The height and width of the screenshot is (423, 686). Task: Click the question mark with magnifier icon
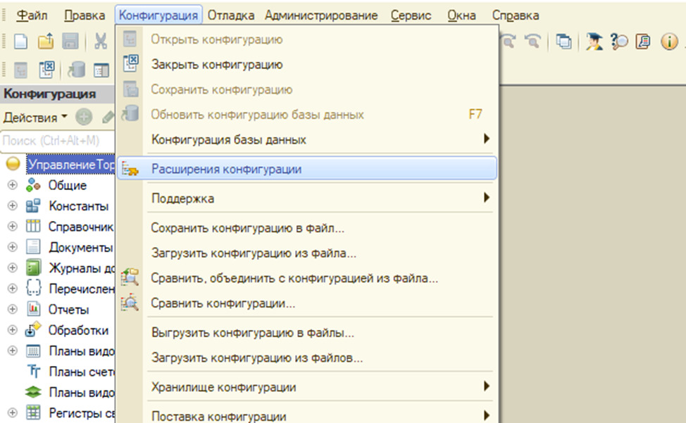(618, 42)
